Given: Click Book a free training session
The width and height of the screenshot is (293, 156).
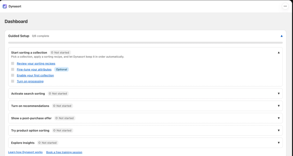Looking at the screenshot, I should click(x=64, y=152).
